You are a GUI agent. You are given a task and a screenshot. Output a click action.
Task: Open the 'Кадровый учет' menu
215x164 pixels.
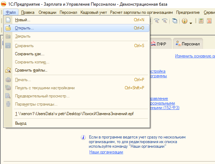tap(94, 12)
